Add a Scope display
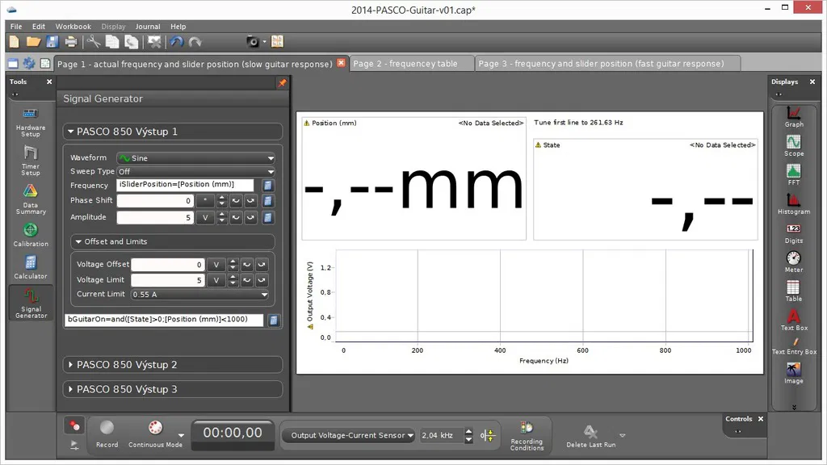The height and width of the screenshot is (465, 827). pos(793,145)
